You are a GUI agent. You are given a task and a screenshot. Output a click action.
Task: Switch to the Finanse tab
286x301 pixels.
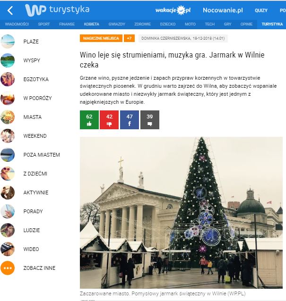67,24
